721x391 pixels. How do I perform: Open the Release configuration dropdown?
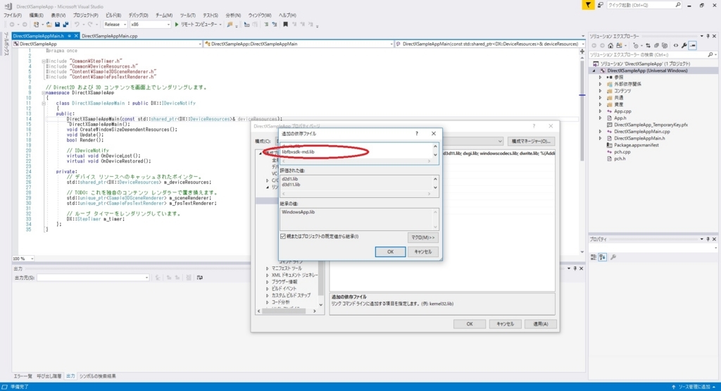[x=115, y=25]
